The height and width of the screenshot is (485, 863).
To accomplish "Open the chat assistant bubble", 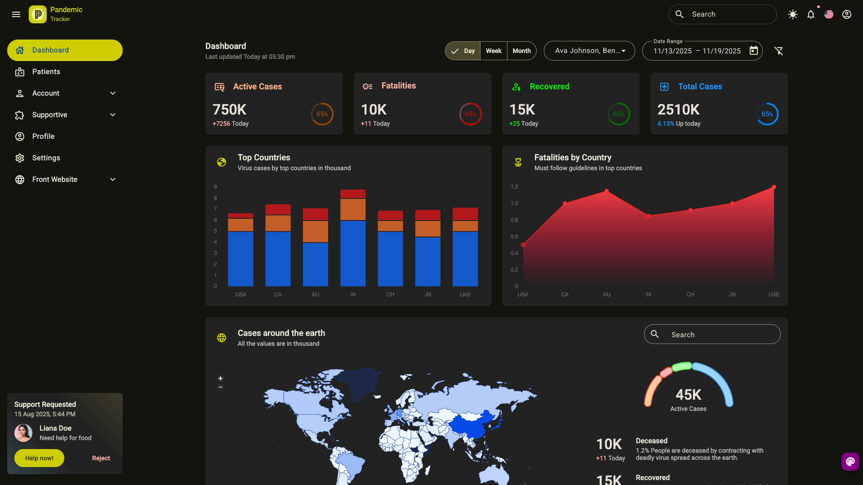I will pyautogui.click(x=850, y=462).
